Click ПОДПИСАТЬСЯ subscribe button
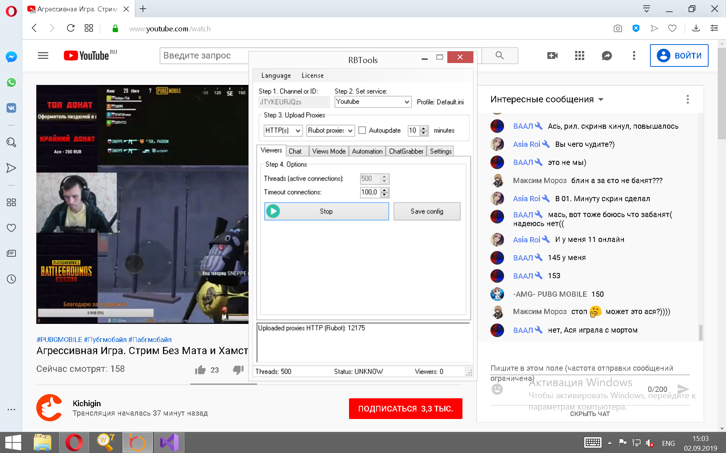The height and width of the screenshot is (453, 726). coord(405,408)
